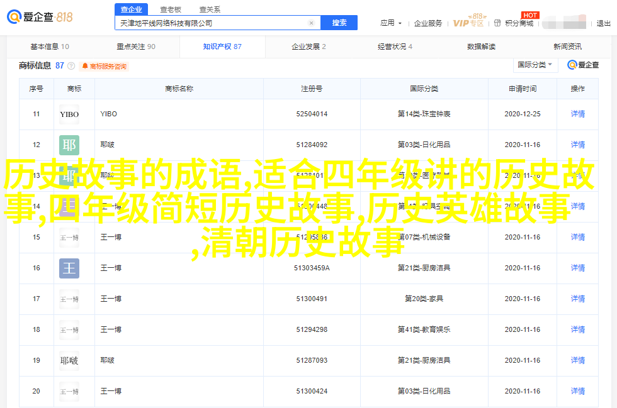Screen dimensions: 617x408
Task: Click the 爱企查 watermark logo at table right
Action: tap(583, 65)
